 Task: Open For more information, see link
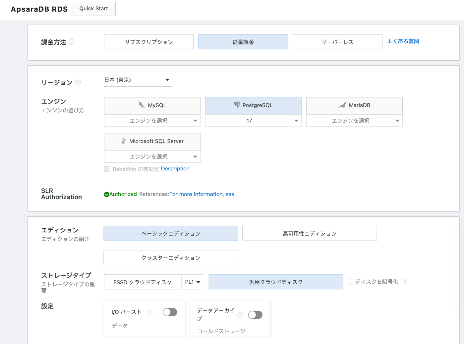click(202, 194)
